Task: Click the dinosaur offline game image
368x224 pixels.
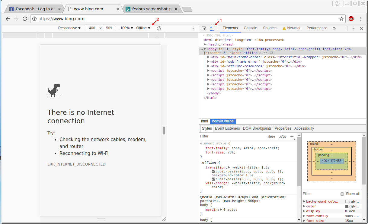Action: click(54, 90)
